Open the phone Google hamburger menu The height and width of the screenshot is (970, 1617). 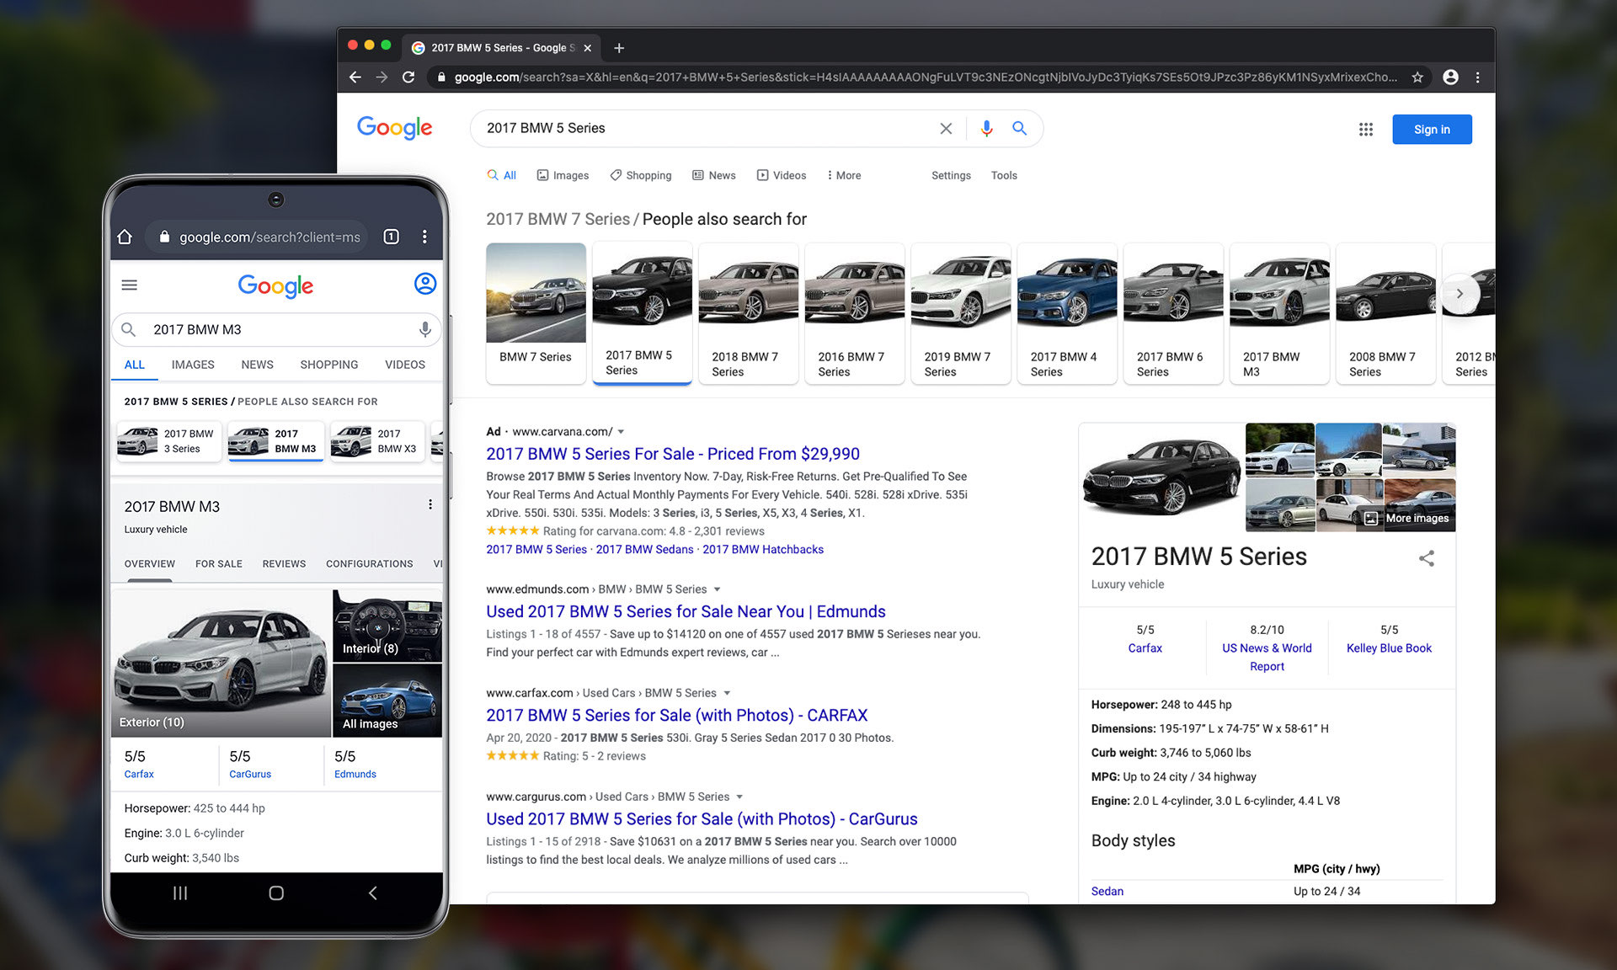(x=129, y=285)
